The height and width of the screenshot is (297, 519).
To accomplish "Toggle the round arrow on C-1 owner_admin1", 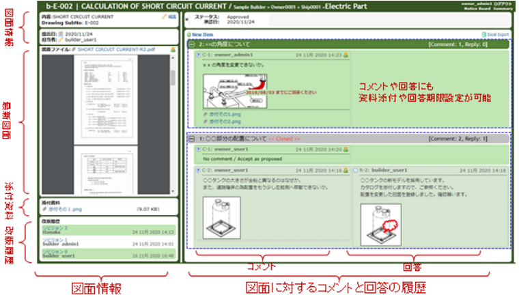I will (198, 55).
